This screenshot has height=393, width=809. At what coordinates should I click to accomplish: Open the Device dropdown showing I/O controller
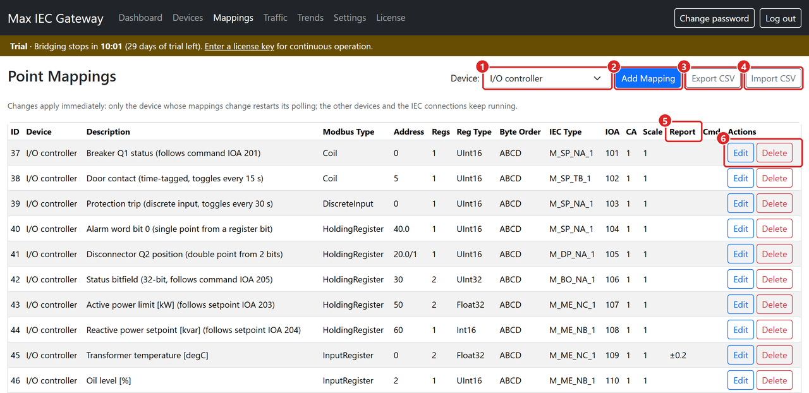point(547,78)
